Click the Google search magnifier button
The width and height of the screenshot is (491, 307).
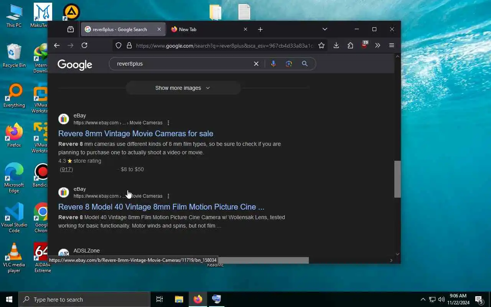click(305, 64)
